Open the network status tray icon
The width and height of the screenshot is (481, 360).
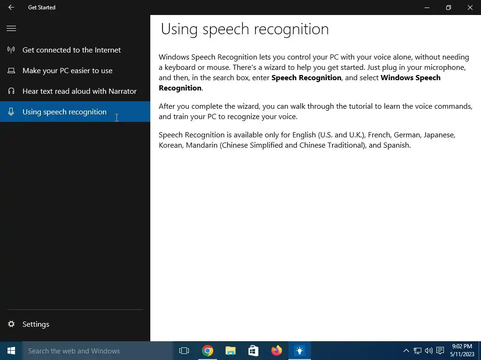pyautogui.click(x=417, y=351)
